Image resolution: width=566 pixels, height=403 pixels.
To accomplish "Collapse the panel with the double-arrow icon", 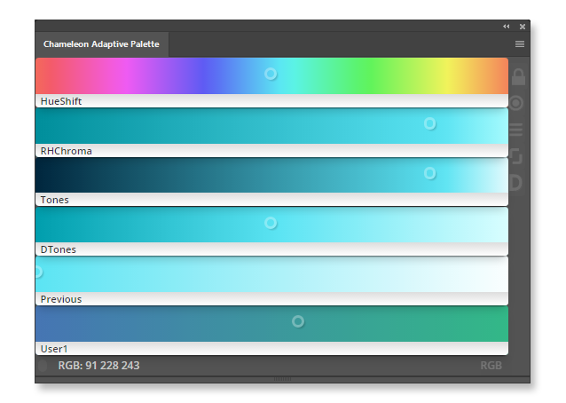I will [x=507, y=27].
